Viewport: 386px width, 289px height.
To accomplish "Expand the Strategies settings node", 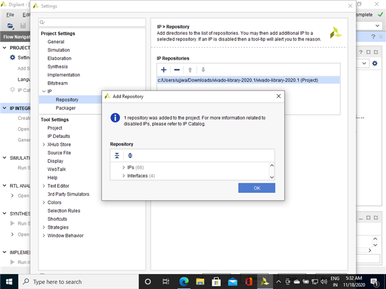I will point(44,227).
